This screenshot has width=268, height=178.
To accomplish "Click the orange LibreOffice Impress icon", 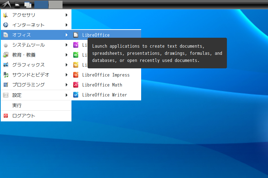I will tap(76, 75).
